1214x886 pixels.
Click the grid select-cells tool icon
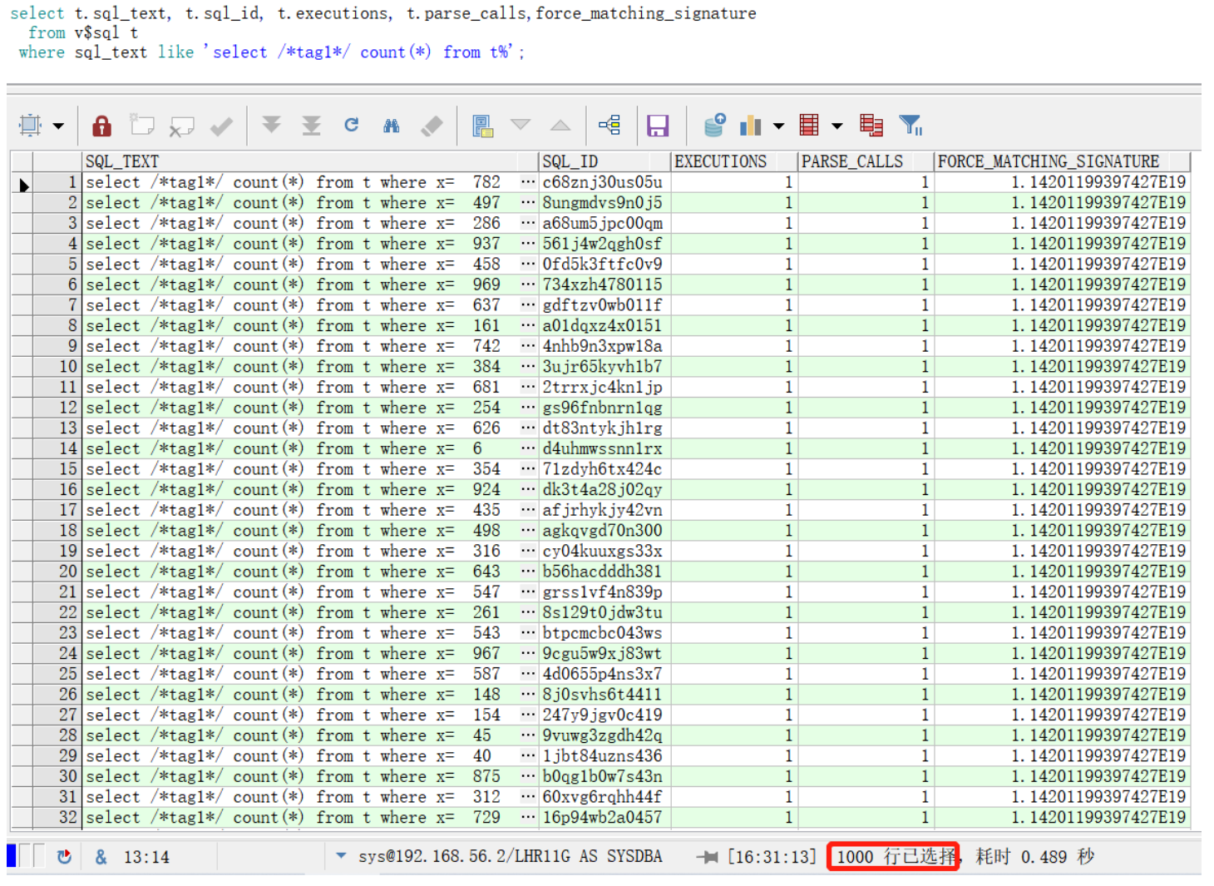pyautogui.click(x=31, y=126)
